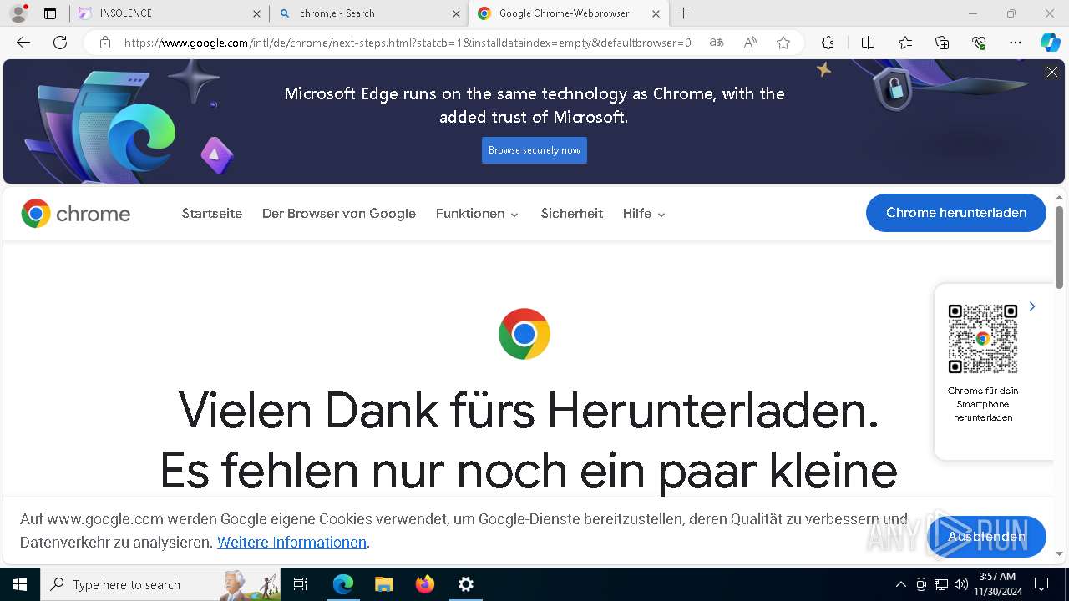Refresh the current page
1069x601 pixels.
[x=60, y=43]
